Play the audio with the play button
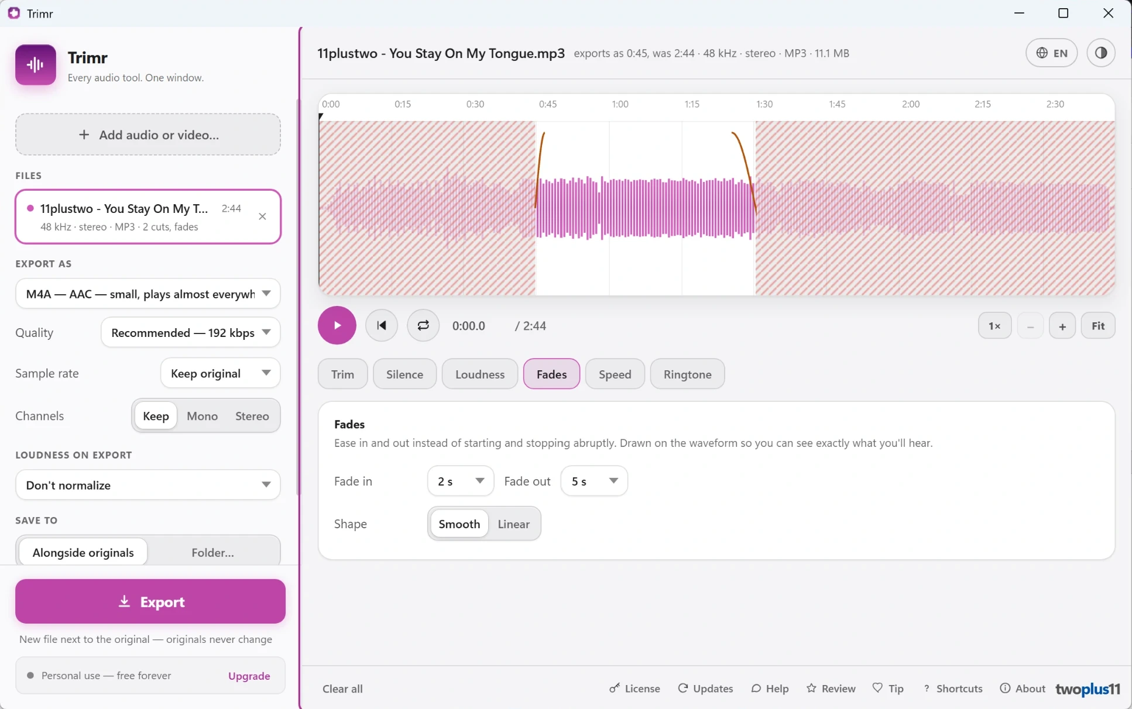This screenshot has width=1132, height=709. click(337, 325)
